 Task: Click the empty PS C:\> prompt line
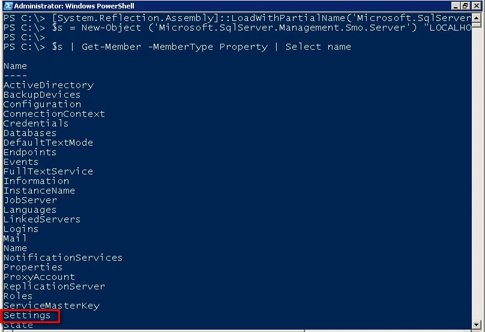tap(24, 37)
